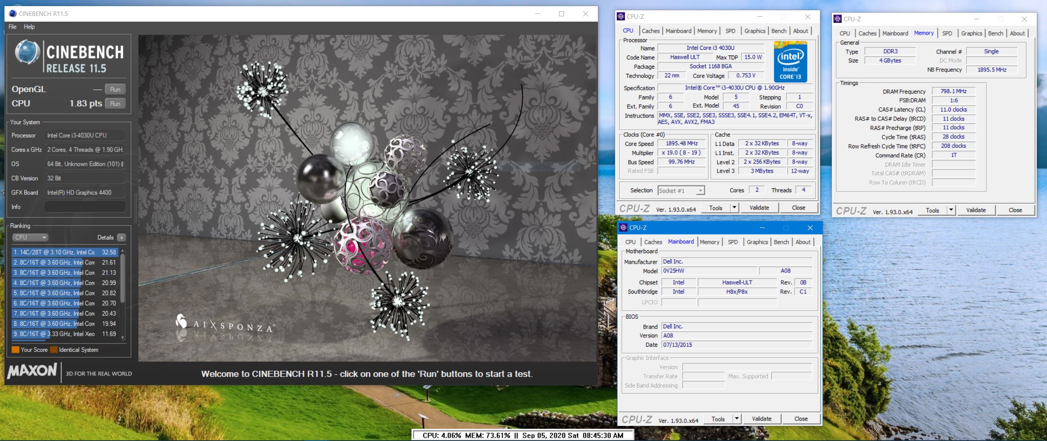The height and width of the screenshot is (441, 1047).
Task: Switch to Graphics tab in the Memory CPU-Z window
Action: [972, 33]
